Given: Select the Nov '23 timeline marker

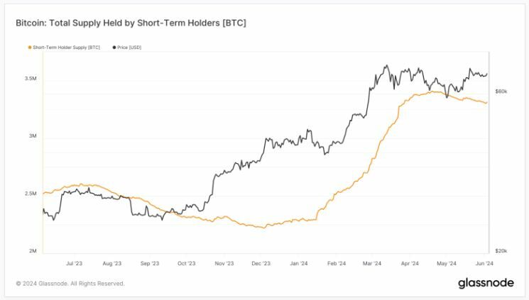Looking at the screenshot, I should (224, 262).
